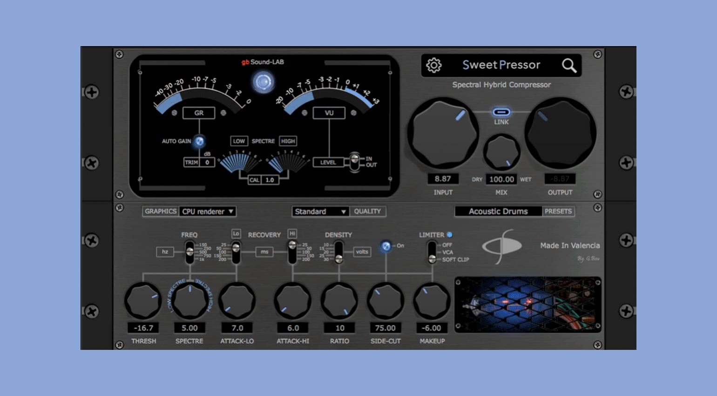
Task: Click the MIX value field showing 100.00
Action: 501,179
